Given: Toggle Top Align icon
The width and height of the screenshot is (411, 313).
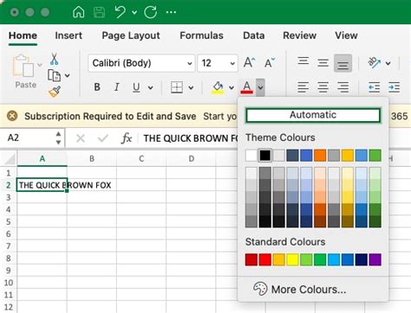Looking at the screenshot, I should coord(303,62).
